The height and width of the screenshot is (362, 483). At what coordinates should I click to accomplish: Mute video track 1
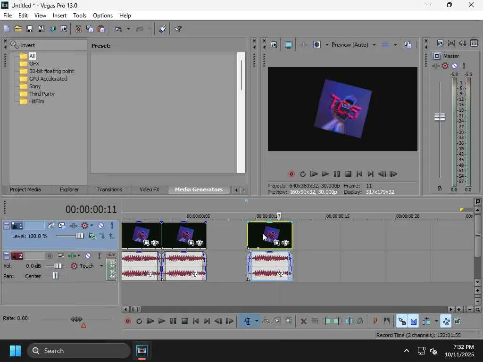pyautogui.click(x=100, y=226)
